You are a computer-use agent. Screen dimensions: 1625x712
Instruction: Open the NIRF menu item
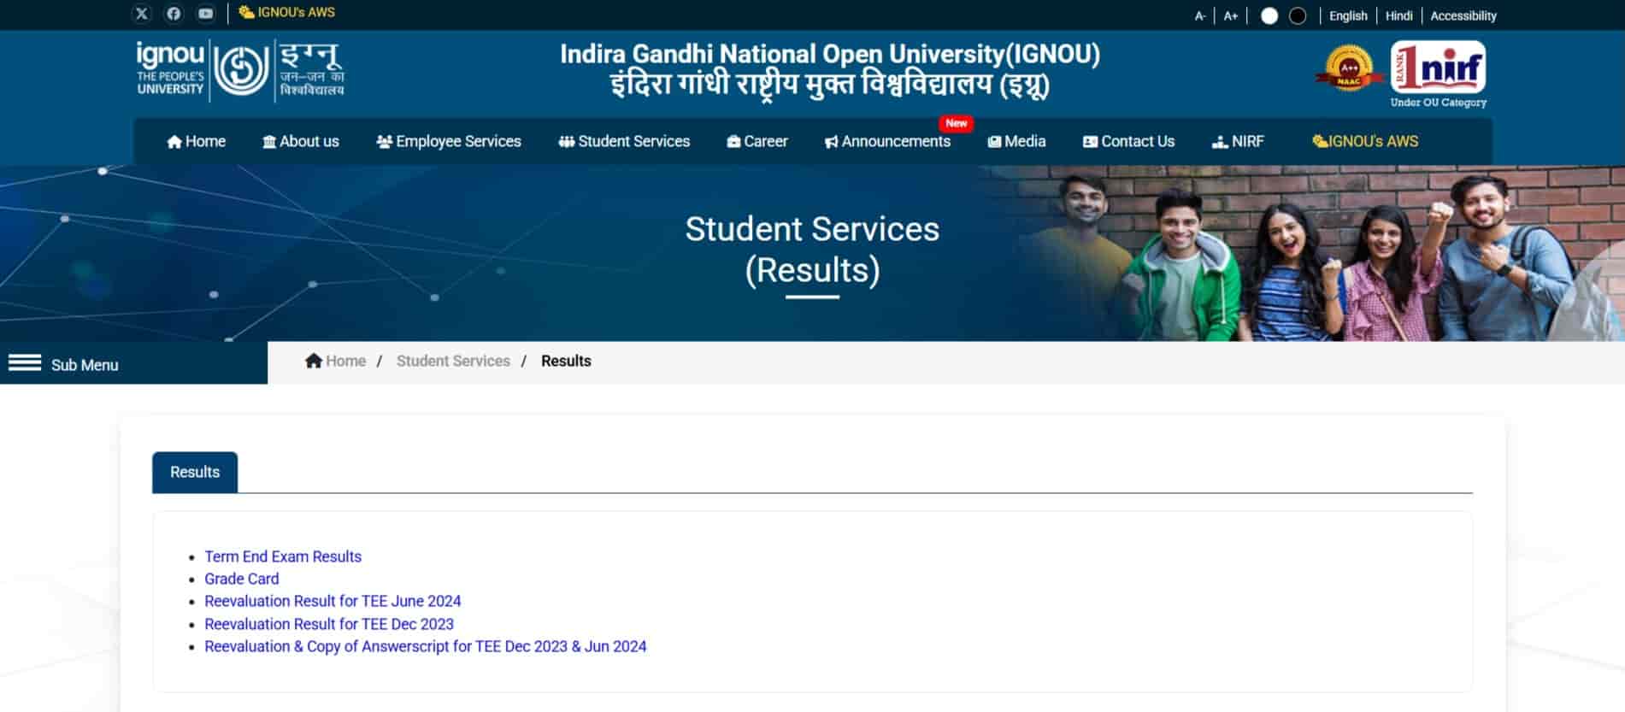click(x=1238, y=141)
